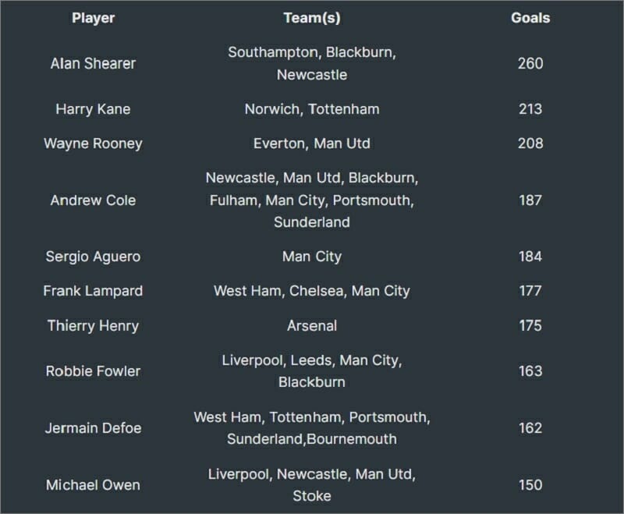Click Frank Lampard's name

pos(93,291)
